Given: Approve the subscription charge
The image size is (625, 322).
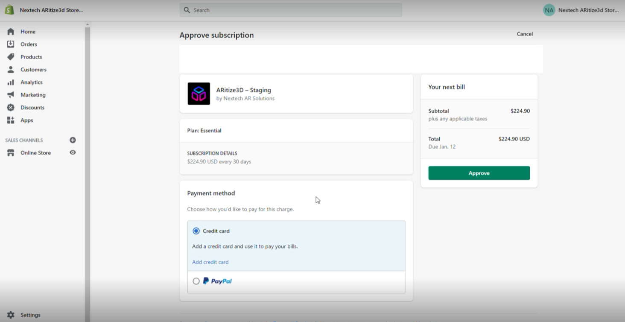Looking at the screenshot, I should [x=479, y=173].
